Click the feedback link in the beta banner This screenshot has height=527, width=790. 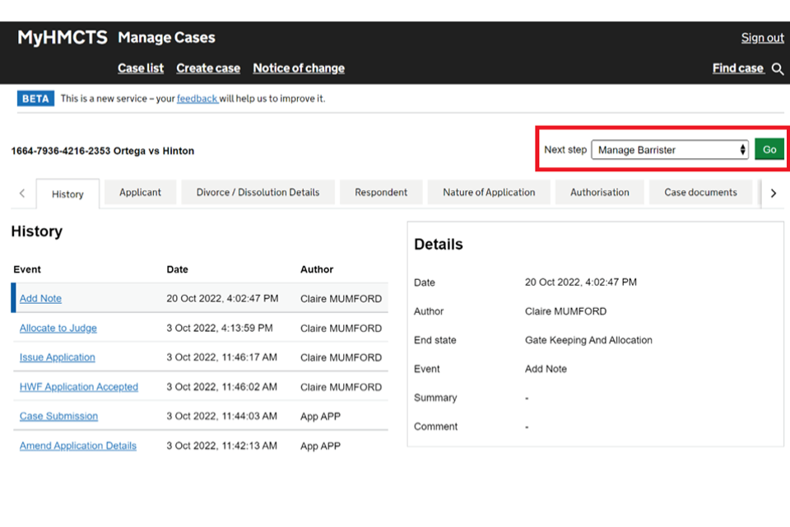[x=197, y=99]
